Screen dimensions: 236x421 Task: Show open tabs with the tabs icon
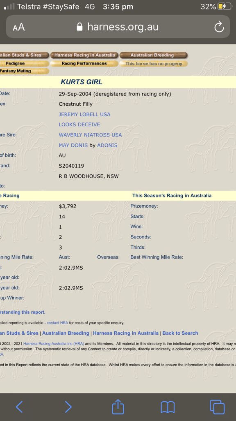click(x=217, y=407)
